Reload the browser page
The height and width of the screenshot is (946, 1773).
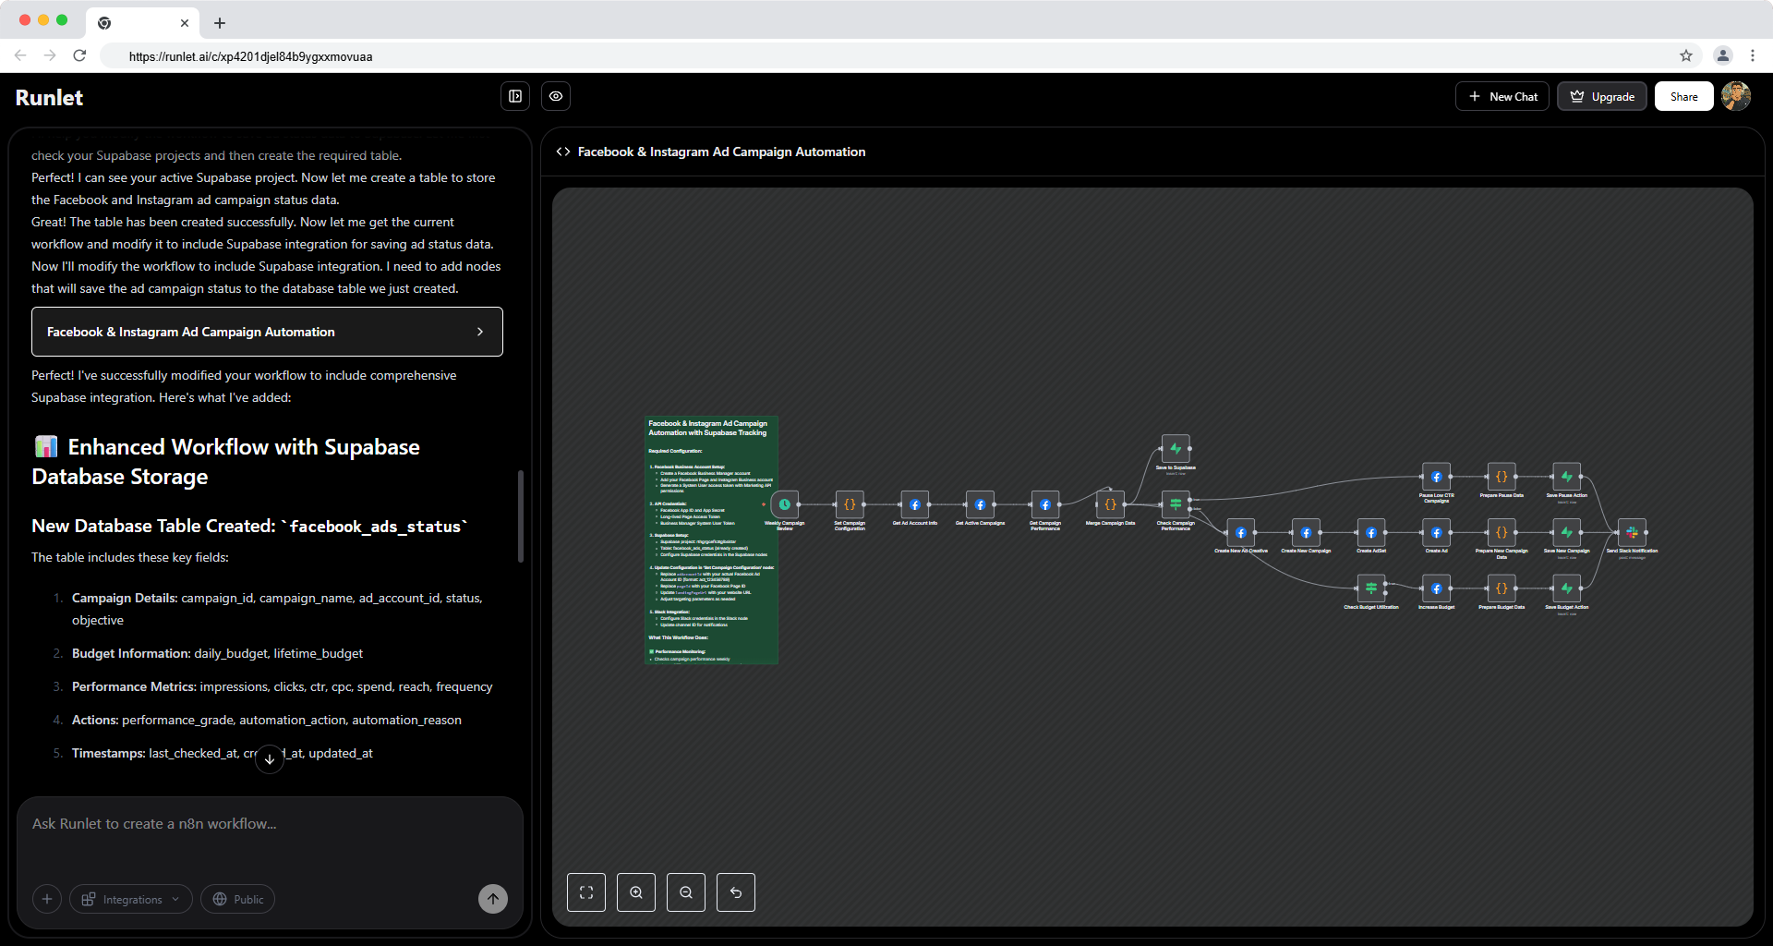coord(79,55)
